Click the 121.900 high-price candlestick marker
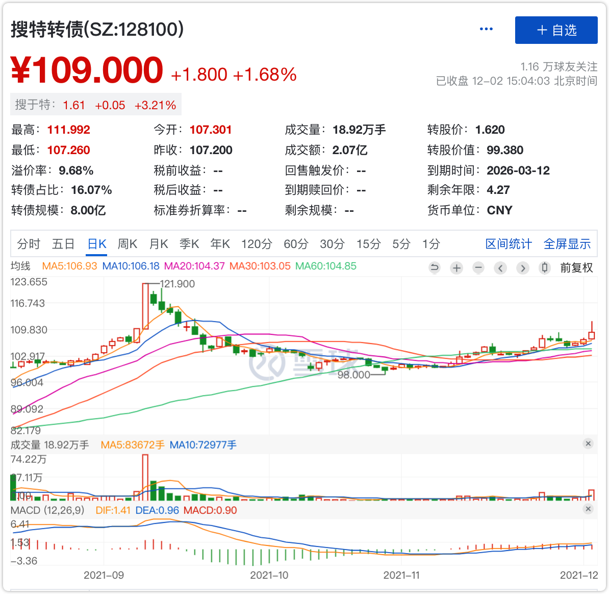This screenshot has width=609, height=594. 145,306
